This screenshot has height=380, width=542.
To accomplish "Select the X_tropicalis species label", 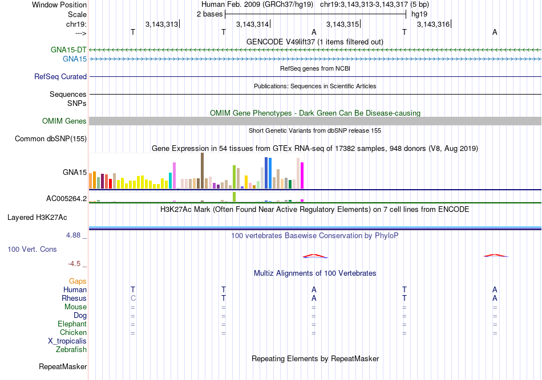I will tap(67, 341).
